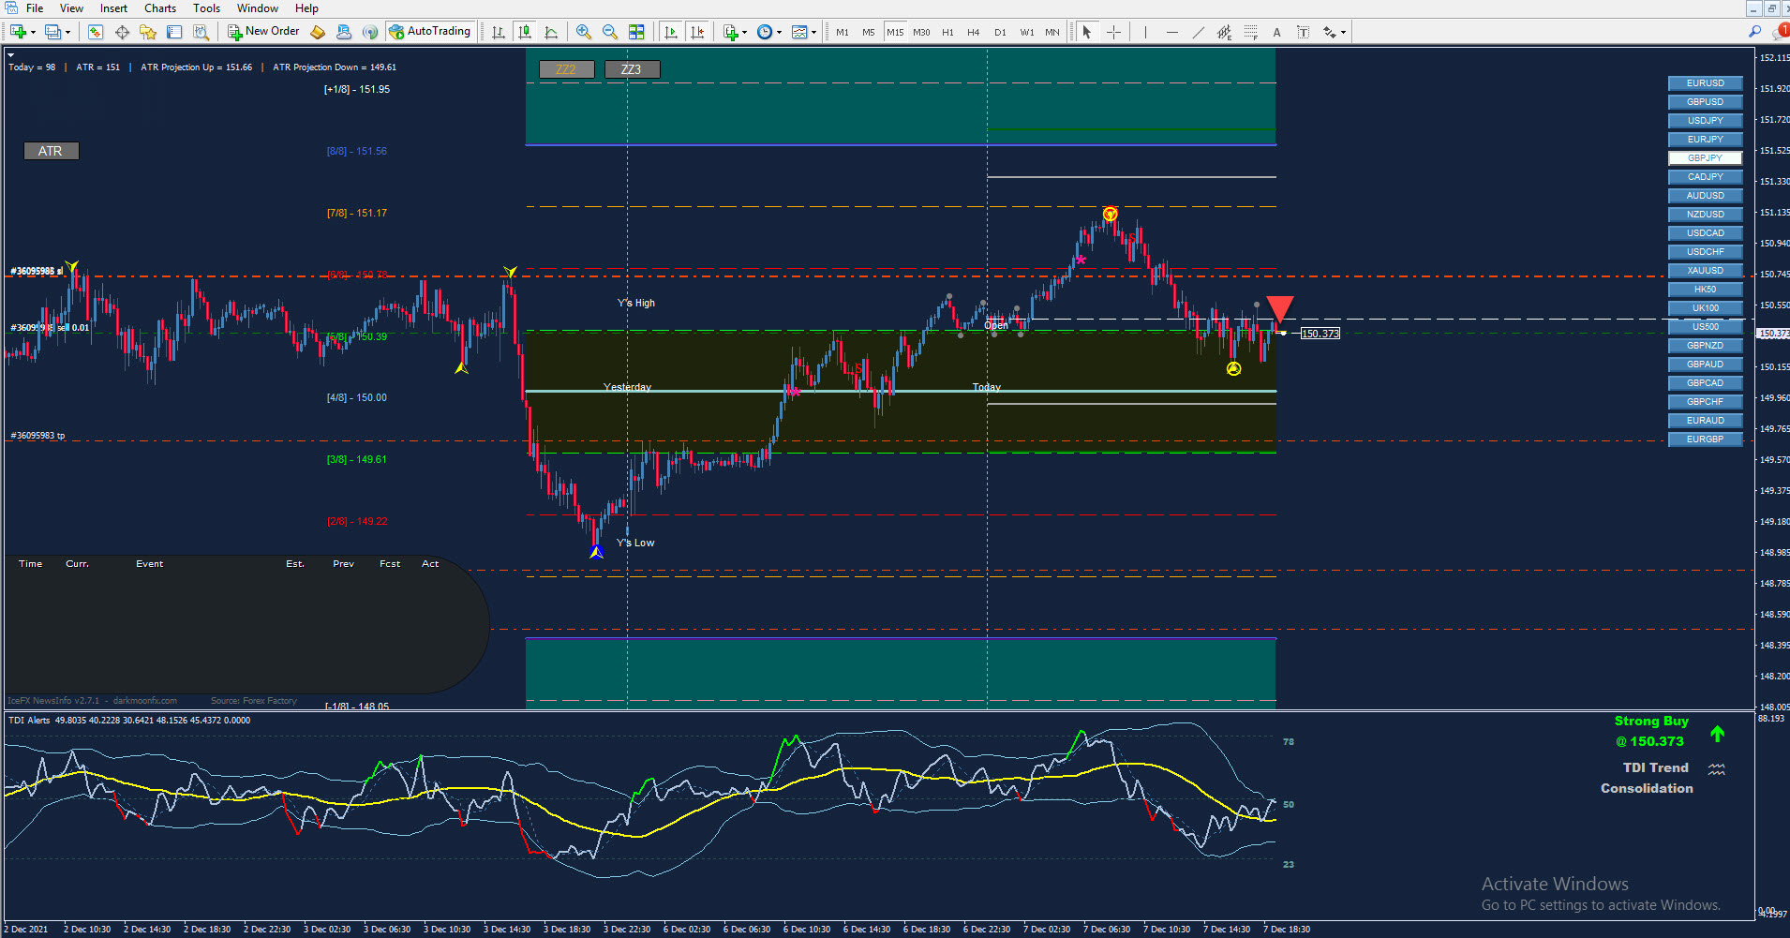Switch to the H4 timeframe
Viewport: 1790px width, 938px height.
coord(974,32)
